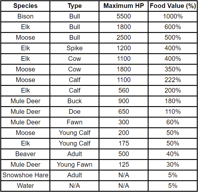
Task: Click the Species column header
Action: [25, 6]
